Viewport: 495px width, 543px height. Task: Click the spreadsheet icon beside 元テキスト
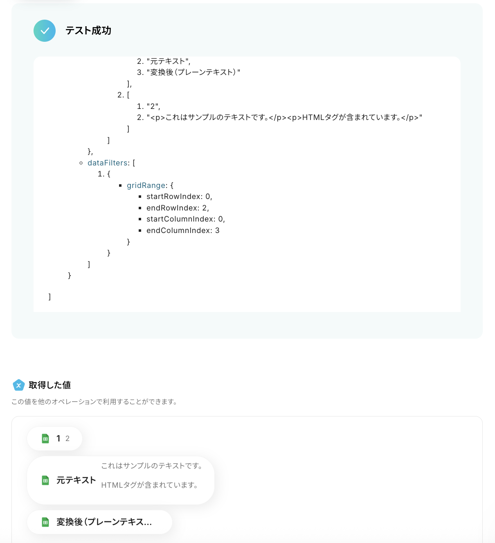(45, 480)
